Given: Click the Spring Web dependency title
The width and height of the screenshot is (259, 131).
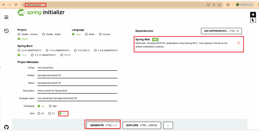Looking at the screenshot, I should click(143, 39).
